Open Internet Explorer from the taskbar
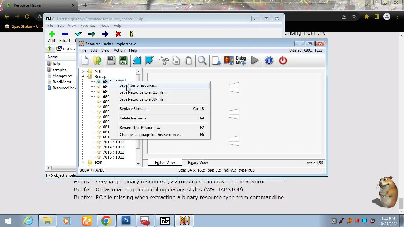Screen dimensions: 404x227 28,221
